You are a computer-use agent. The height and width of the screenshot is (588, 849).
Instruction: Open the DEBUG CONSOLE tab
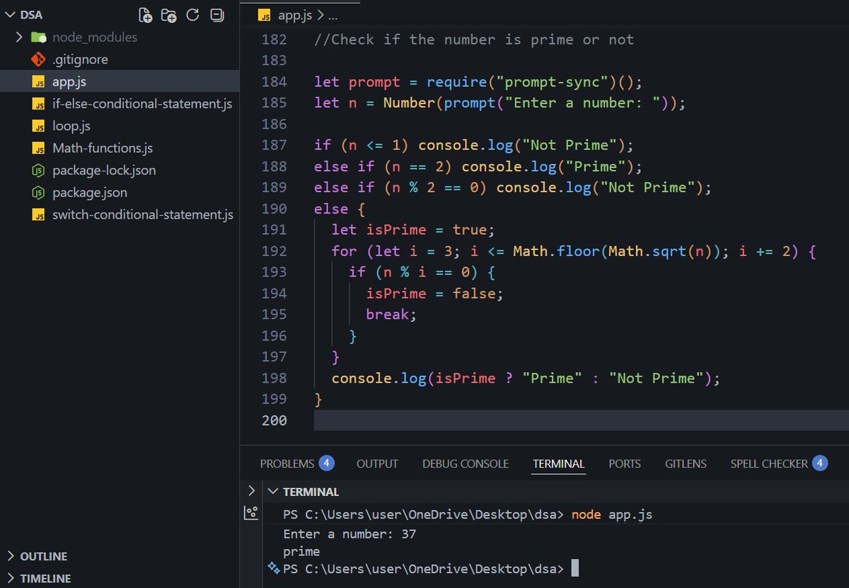pos(466,463)
